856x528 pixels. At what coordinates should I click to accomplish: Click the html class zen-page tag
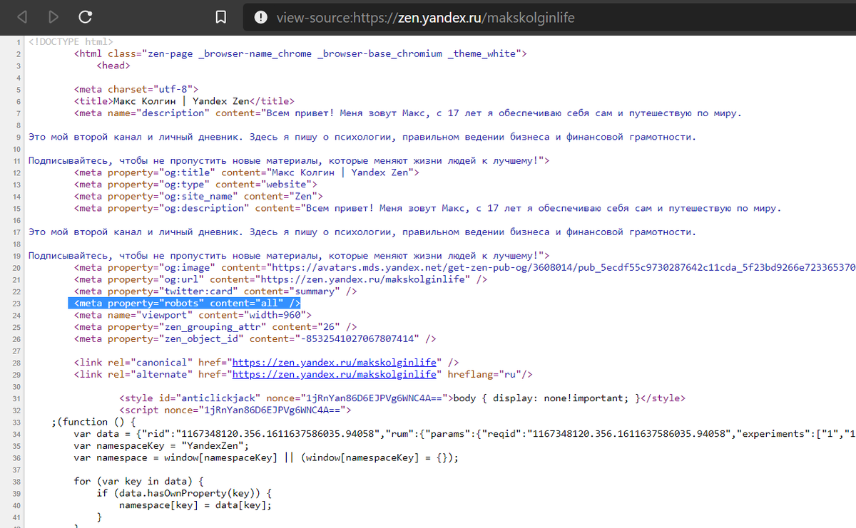point(300,53)
